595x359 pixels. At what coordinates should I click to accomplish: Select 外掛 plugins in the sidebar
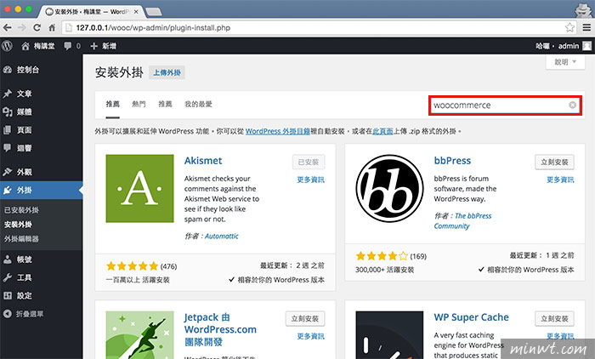point(41,190)
